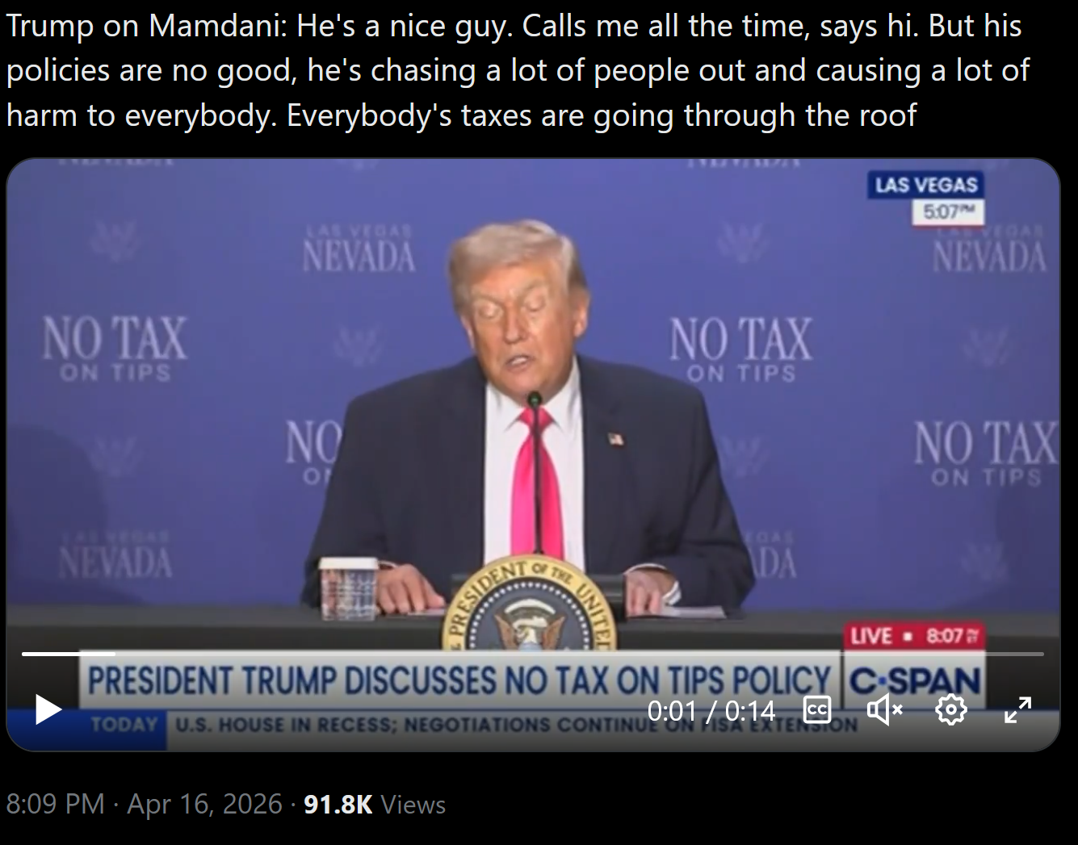Click the video progress bar track
The width and height of the screenshot is (1078, 845).
pyautogui.click(x=533, y=654)
